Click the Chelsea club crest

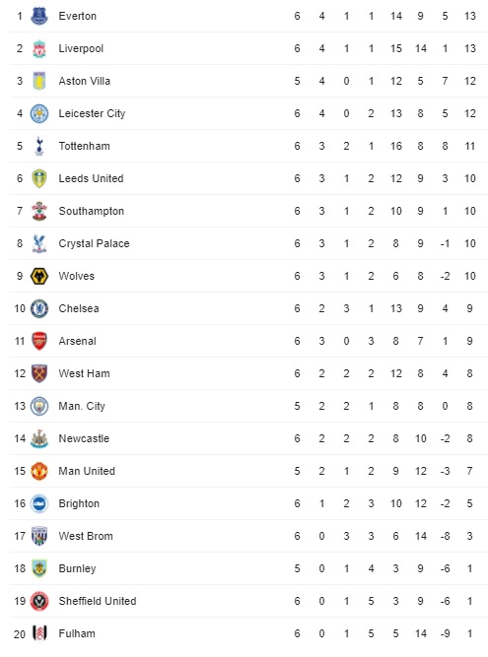coord(39,309)
